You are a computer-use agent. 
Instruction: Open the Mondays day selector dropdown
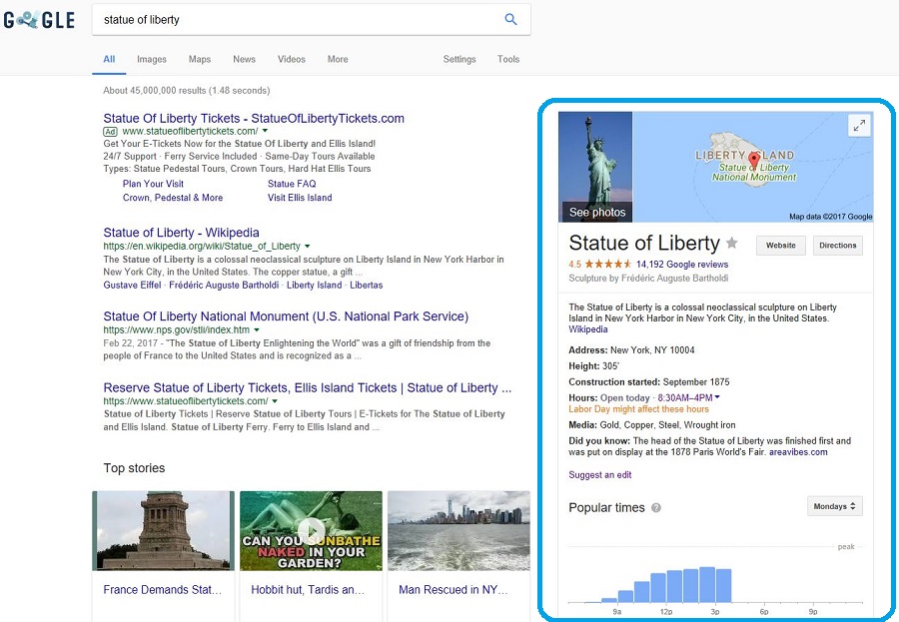(835, 506)
